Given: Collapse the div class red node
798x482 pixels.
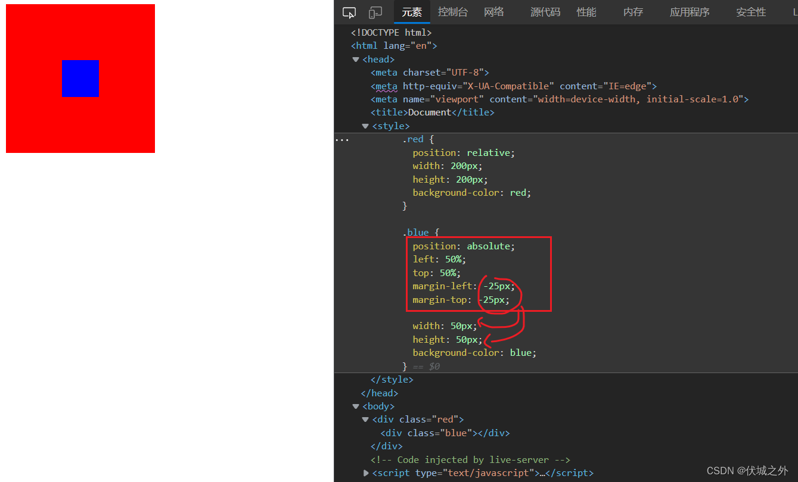Looking at the screenshot, I should pos(365,420).
